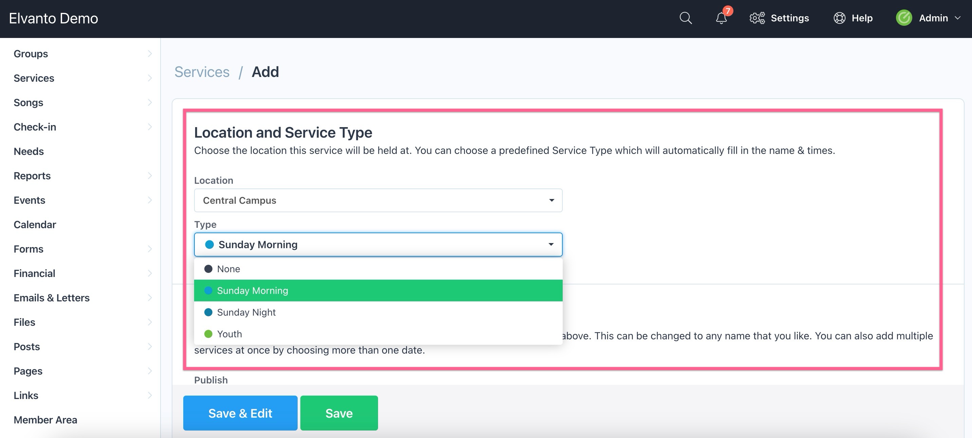The image size is (972, 438).
Task: Expand the Files sidebar chevron
Action: [x=150, y=322]
